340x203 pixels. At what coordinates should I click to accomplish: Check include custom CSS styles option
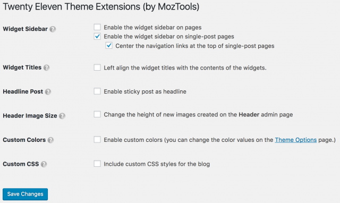pos(97,164)
